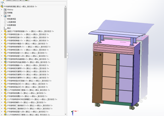The image size is (164, 116).
Task: Click the part icon of M3X6压铆螺钉<1>
Action: pyautogui.click(x=5, y=99)
